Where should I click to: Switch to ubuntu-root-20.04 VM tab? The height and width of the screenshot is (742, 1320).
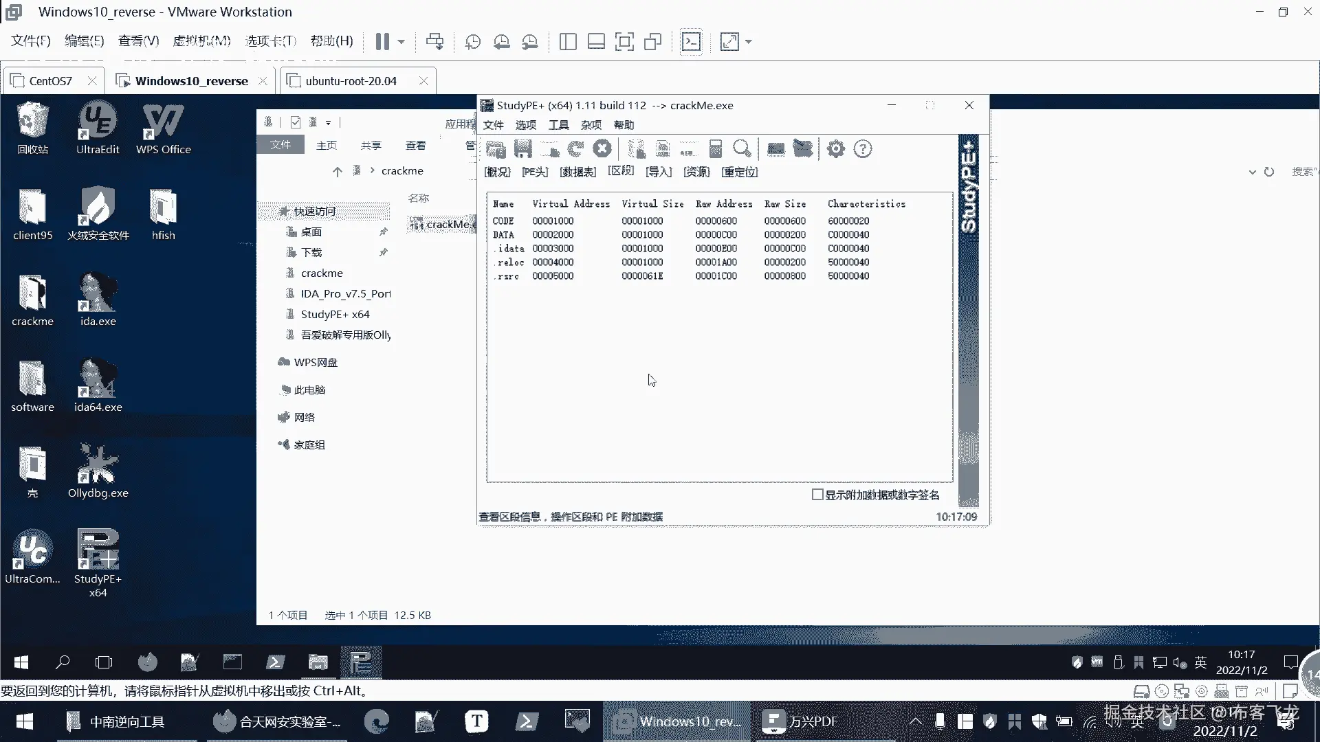click(351, 81)
